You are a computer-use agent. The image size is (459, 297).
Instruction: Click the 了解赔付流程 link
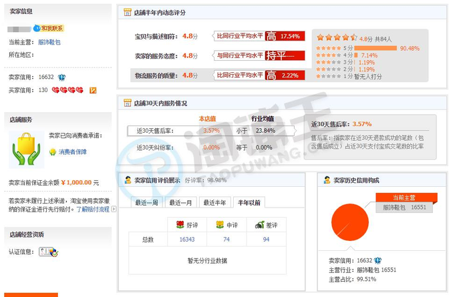pos(93,209)
